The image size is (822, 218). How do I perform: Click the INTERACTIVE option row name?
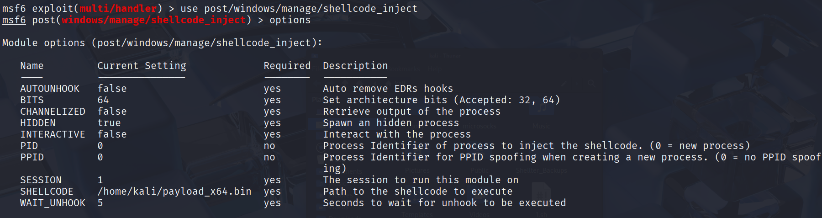point(53,134)
